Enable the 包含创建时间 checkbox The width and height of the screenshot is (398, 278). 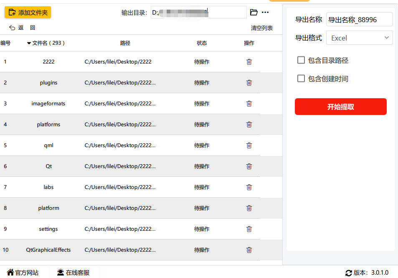point(301,78)
